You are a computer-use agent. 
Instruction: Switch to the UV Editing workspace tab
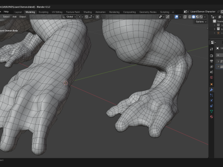[57, 12]
